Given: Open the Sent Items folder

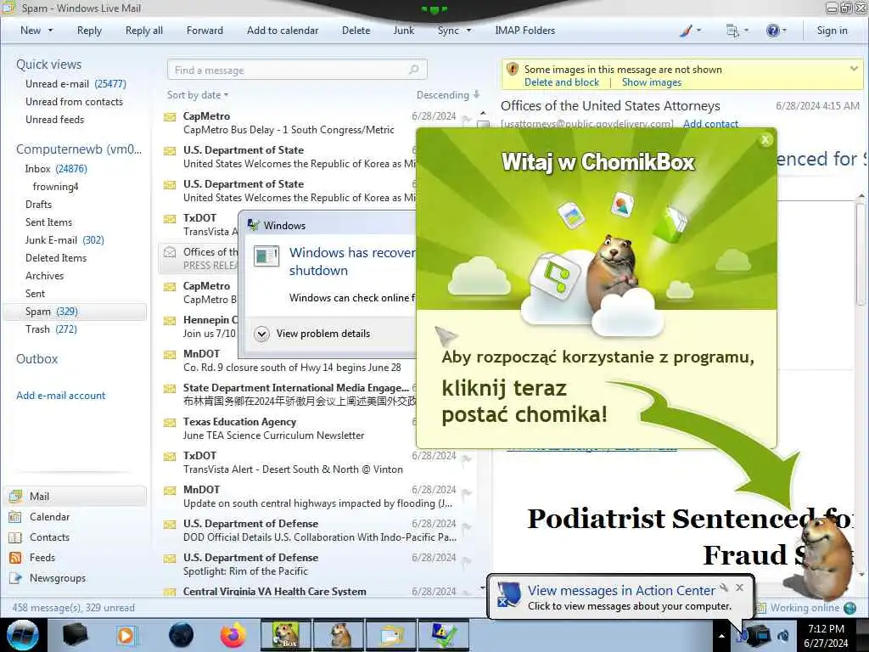Looking at the screenshot, I should click(48, 222).
